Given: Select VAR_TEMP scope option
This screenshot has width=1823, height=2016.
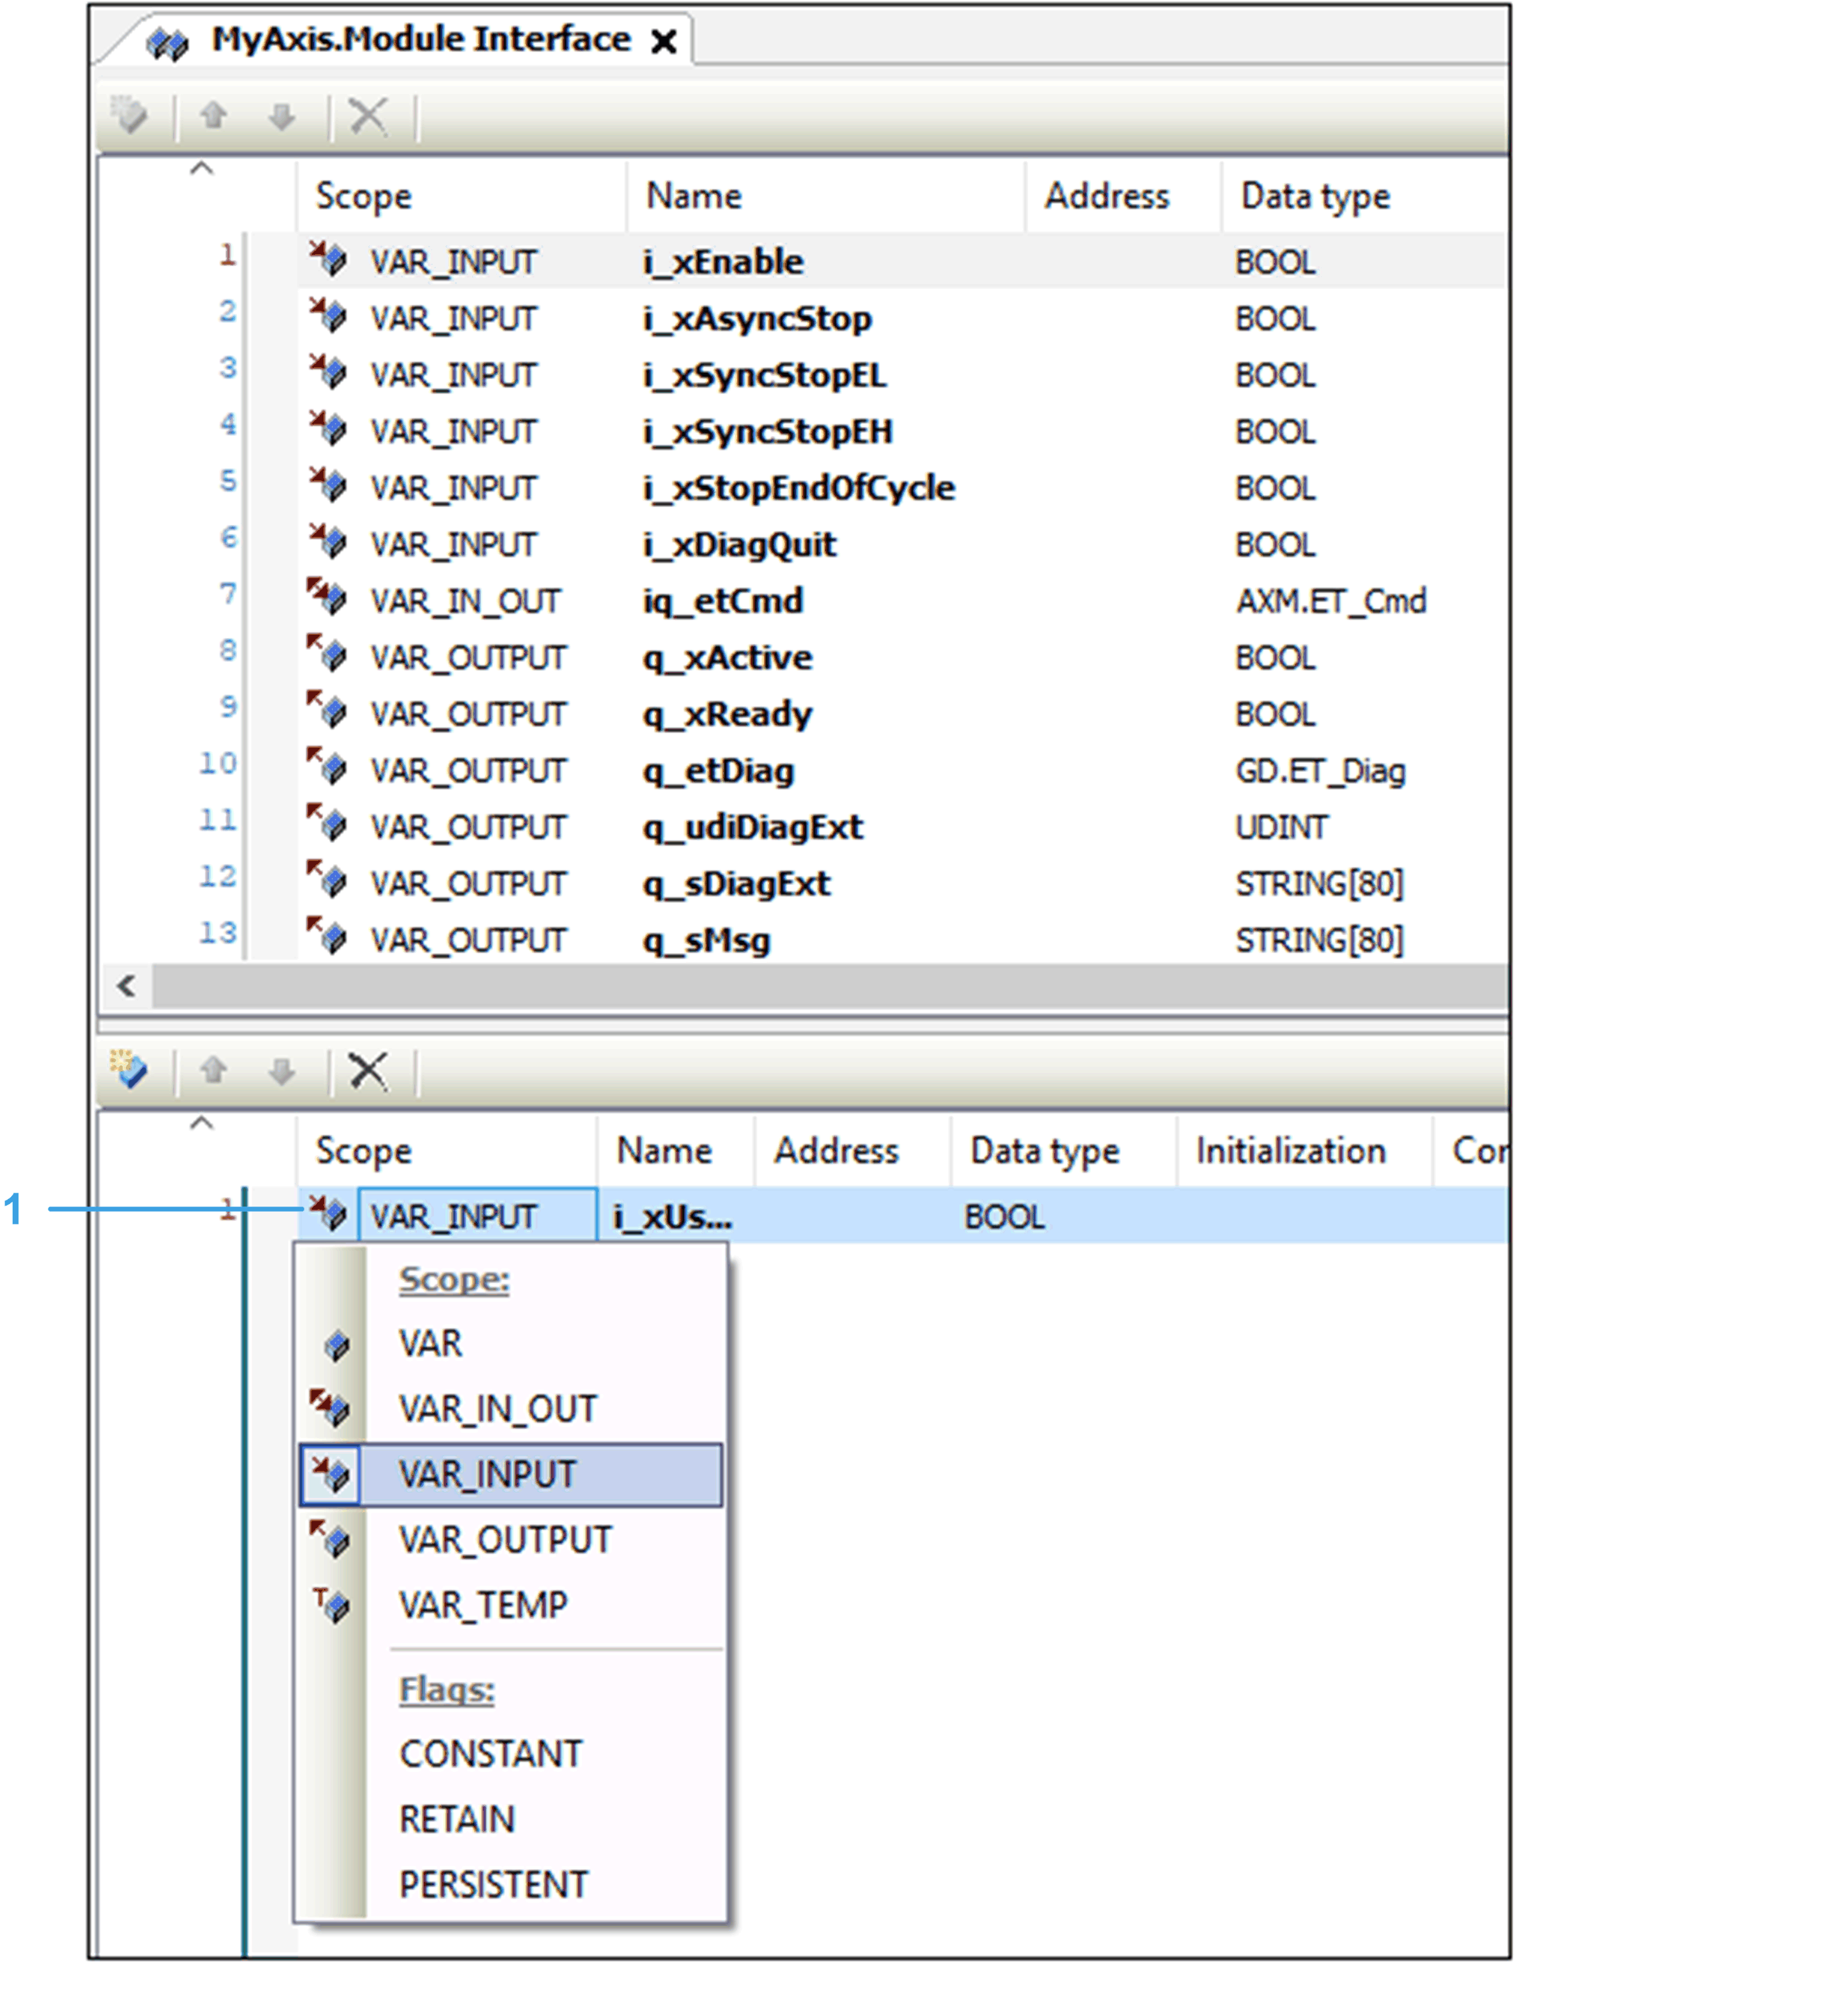Looking at the screenshot, I should pos(482,1605).
